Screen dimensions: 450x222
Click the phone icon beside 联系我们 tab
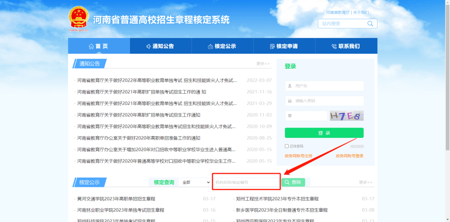[334, 47]
